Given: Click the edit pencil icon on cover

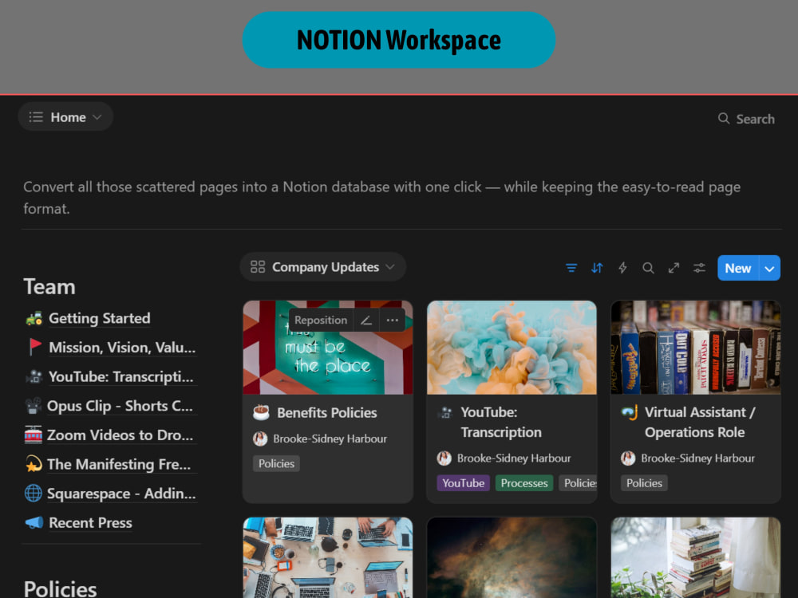Looking at the screenshot, I should coord(366,321).
